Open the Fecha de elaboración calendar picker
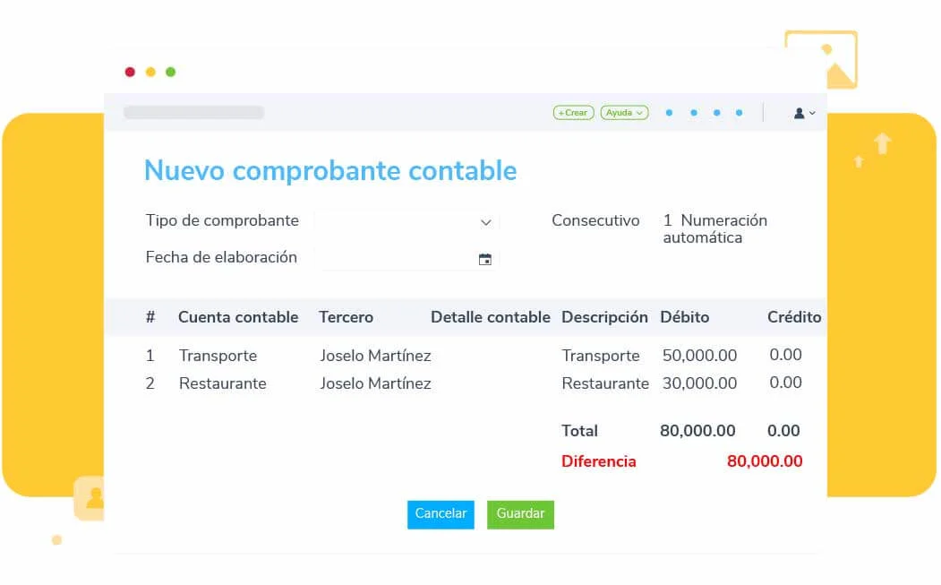The width and height of the screenshot is (941, 585). tap(484, 258)
